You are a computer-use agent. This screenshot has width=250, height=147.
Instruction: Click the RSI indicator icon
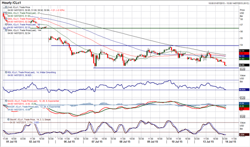click(6, 72)
